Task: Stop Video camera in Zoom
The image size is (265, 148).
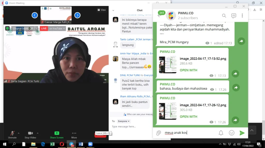Action: click(x=31, y=135)
